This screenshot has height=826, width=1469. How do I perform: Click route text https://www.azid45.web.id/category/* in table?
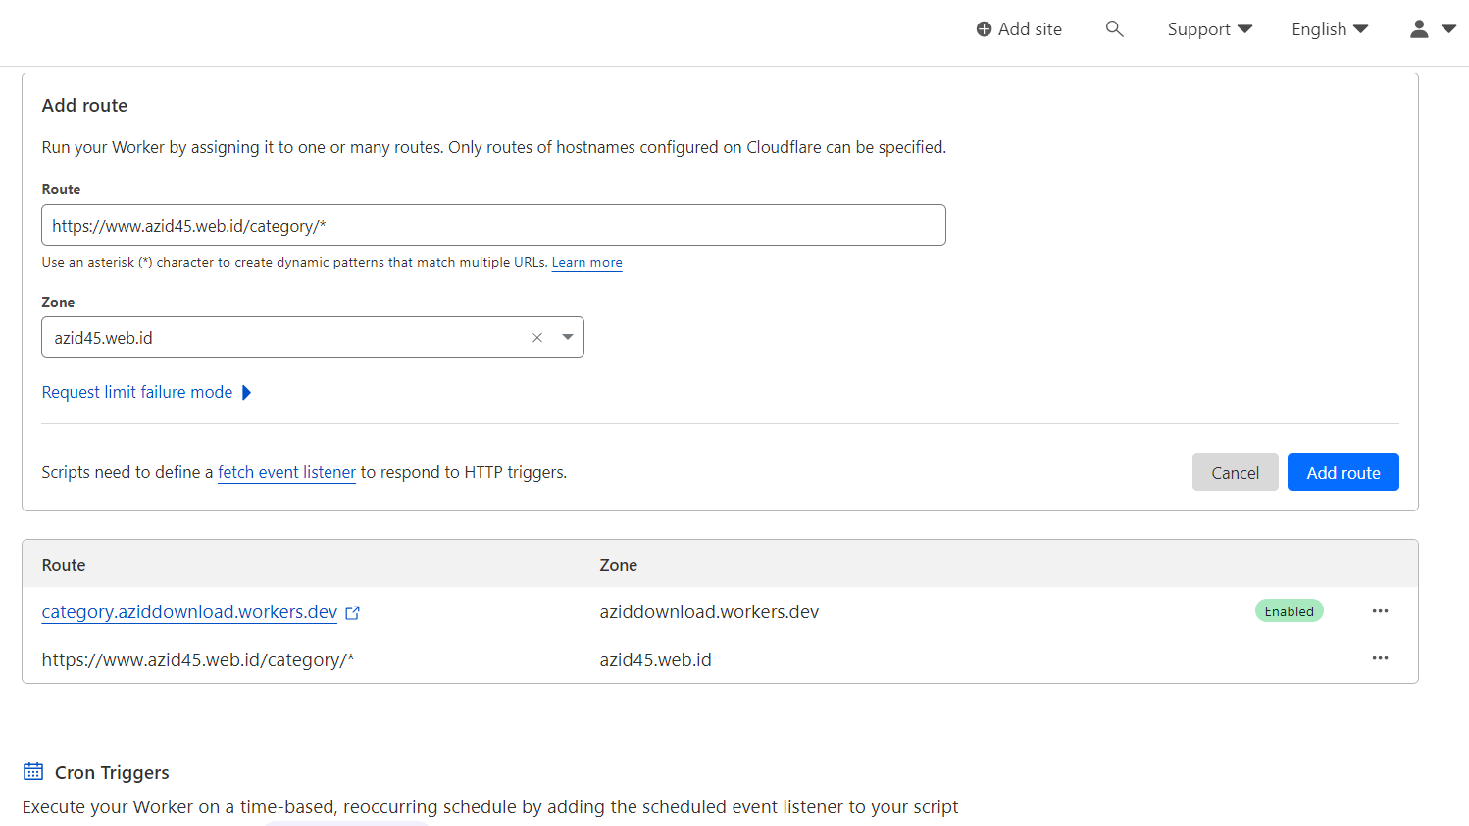(198, 659)
